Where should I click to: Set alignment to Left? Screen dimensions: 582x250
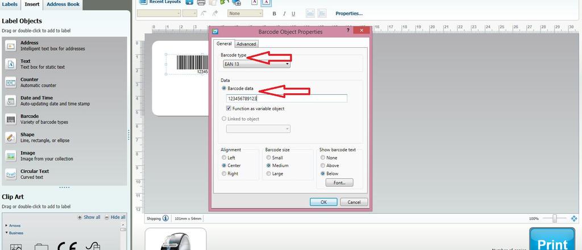(x=224, y=157)
